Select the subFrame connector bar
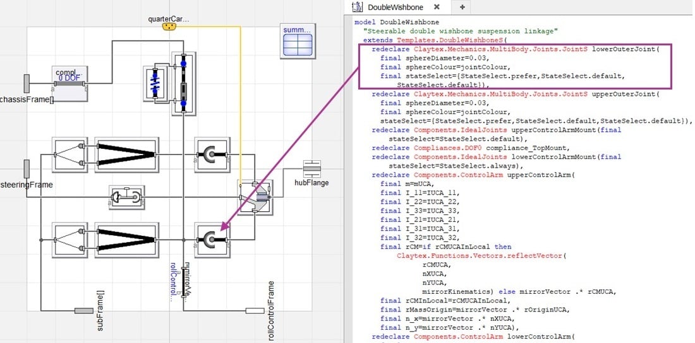This screenshot has width=695, height=343. (84, 311)
